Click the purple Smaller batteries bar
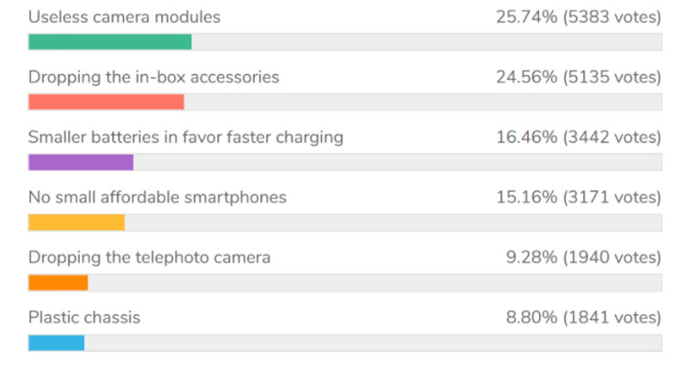Screen dimensions: 689x370 coord(81,162)
